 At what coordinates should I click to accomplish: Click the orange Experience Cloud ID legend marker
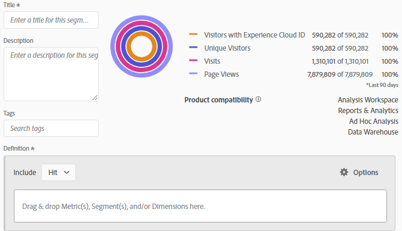[x=193, y=34]
